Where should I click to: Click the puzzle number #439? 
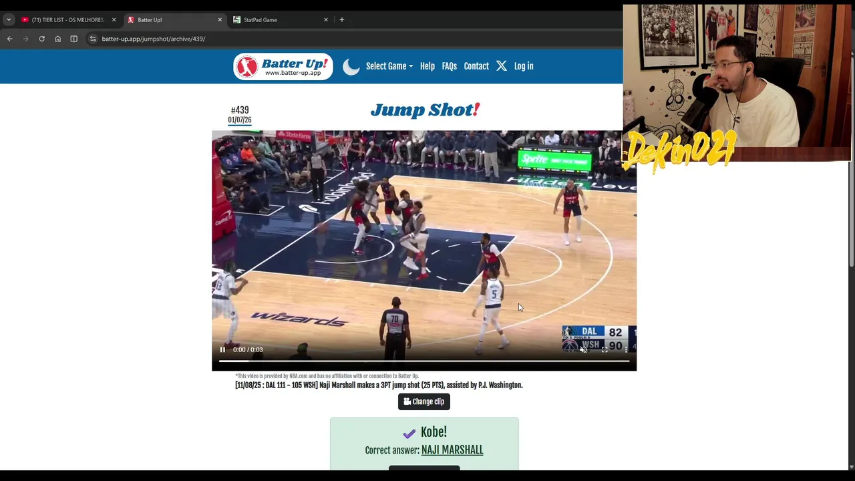(240, 110)
